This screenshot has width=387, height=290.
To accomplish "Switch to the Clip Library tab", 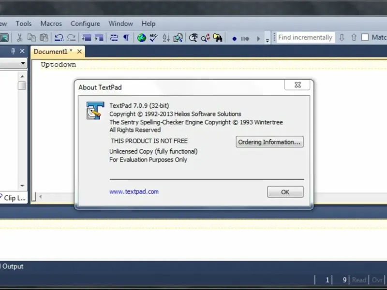I will coord(14,198).
